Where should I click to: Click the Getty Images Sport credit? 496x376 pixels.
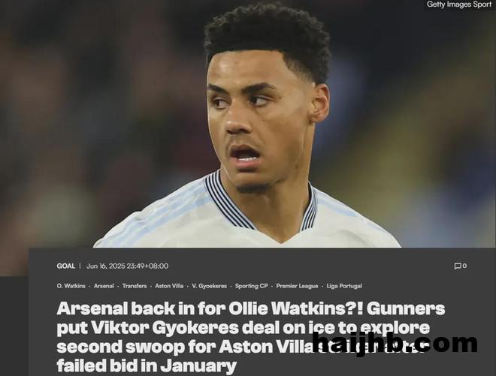pos(459,5)
